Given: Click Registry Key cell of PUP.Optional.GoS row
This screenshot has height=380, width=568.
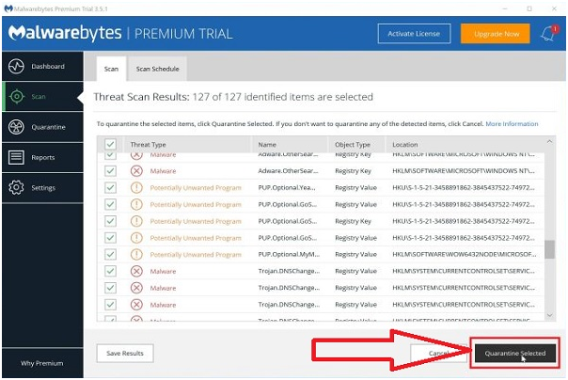Looking at the screenshot, I should pyautogui.click(x=353, y=221).
